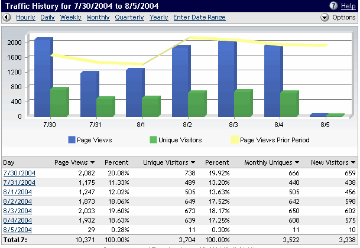Click the back arrow circle icon
Screen dimensions: 360x248
point(7,18)
